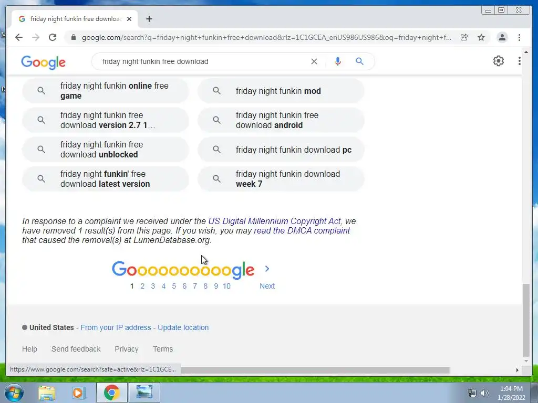Go to results page 8
538x403 pixels.
(x=205, y=286)
